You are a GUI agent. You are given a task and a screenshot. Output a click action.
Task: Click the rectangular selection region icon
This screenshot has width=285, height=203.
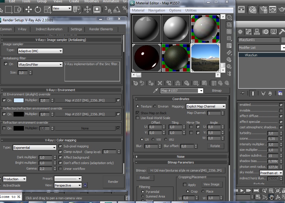click(x=8, y=9)
